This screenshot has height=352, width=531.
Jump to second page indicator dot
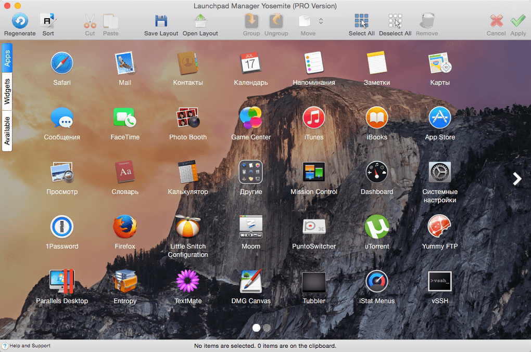[x=267, y=328]
